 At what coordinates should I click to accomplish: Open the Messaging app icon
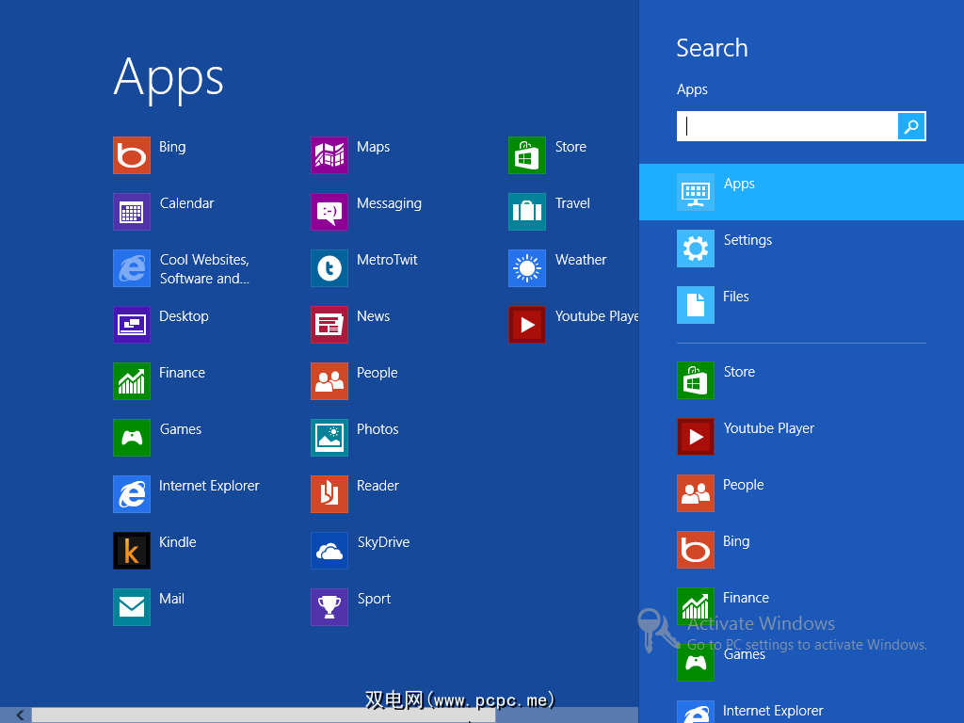329,212
